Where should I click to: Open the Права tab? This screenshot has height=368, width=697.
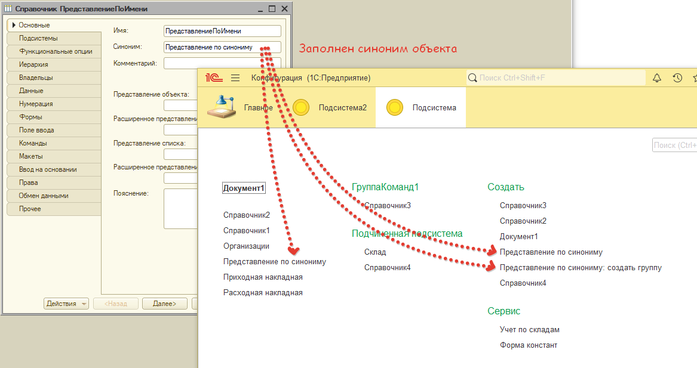[x=54, y=183]
